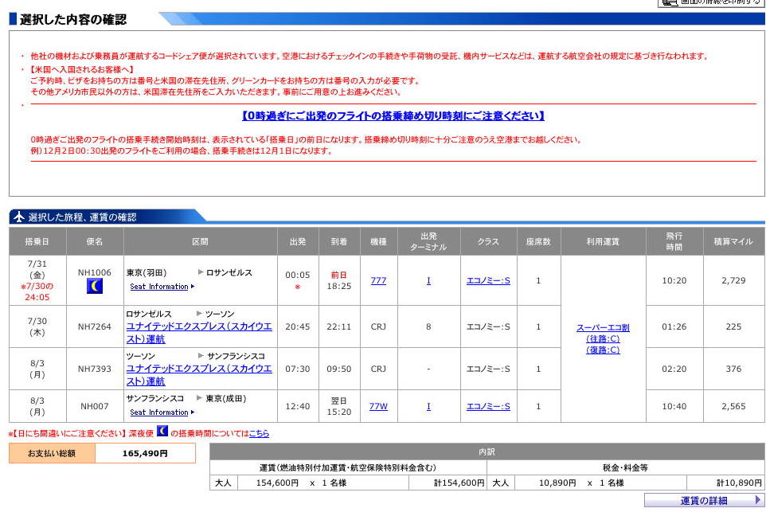Click the 777 aircraft type link
The image size is (766, 512).
[x=378, y=280]
